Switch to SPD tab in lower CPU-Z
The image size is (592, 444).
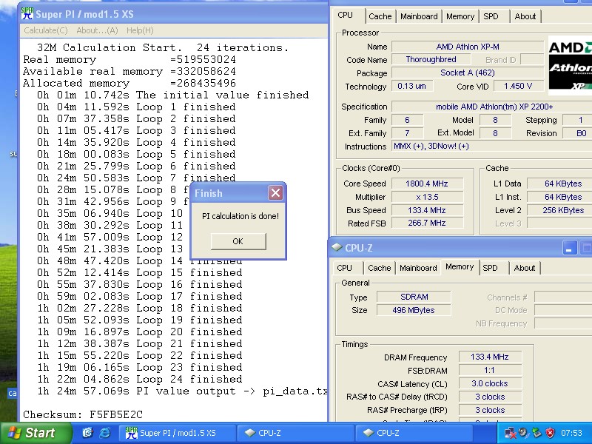tap(490, 268)
